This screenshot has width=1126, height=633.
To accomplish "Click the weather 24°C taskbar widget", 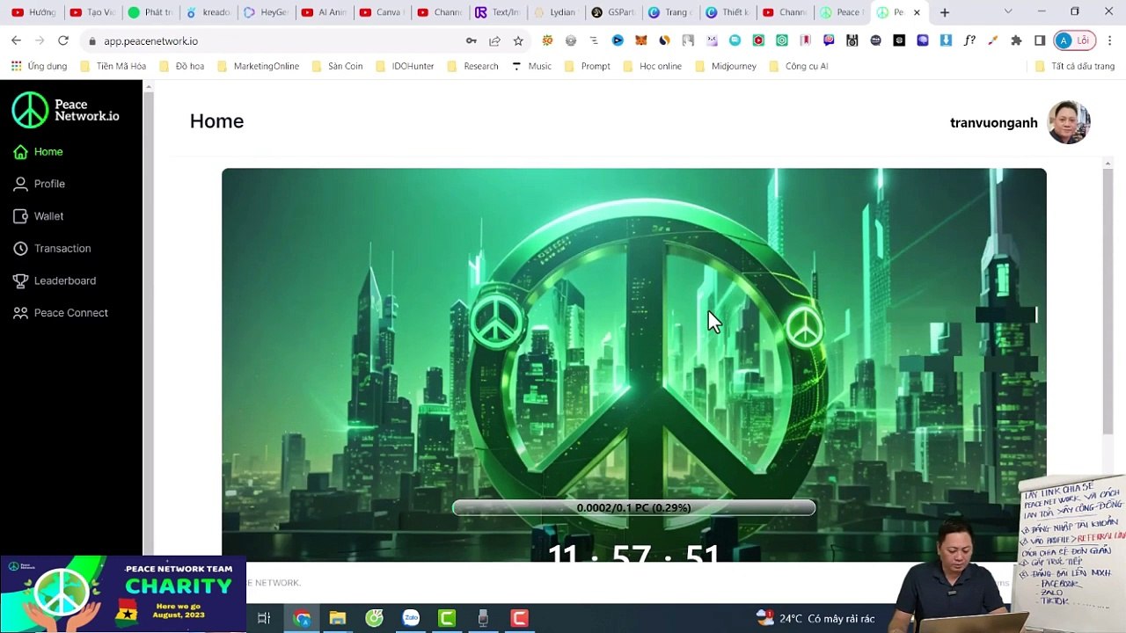I will (x=815, y=619).
